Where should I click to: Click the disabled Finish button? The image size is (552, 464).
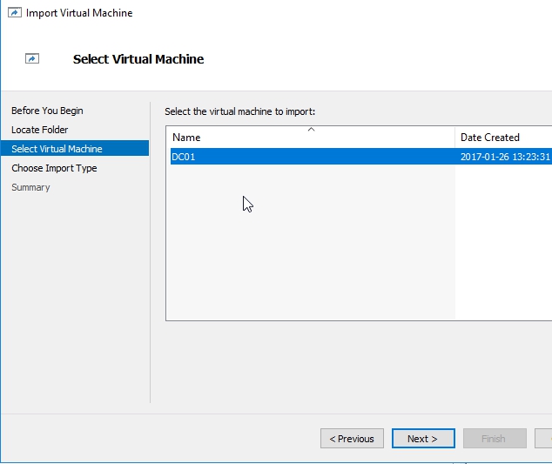494,439
